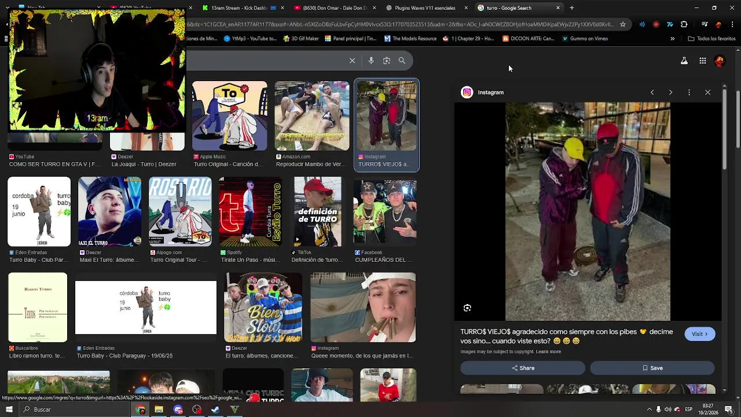Show previous image in preview panel
This screenshot has height=417, width=741.
[652, 92]
